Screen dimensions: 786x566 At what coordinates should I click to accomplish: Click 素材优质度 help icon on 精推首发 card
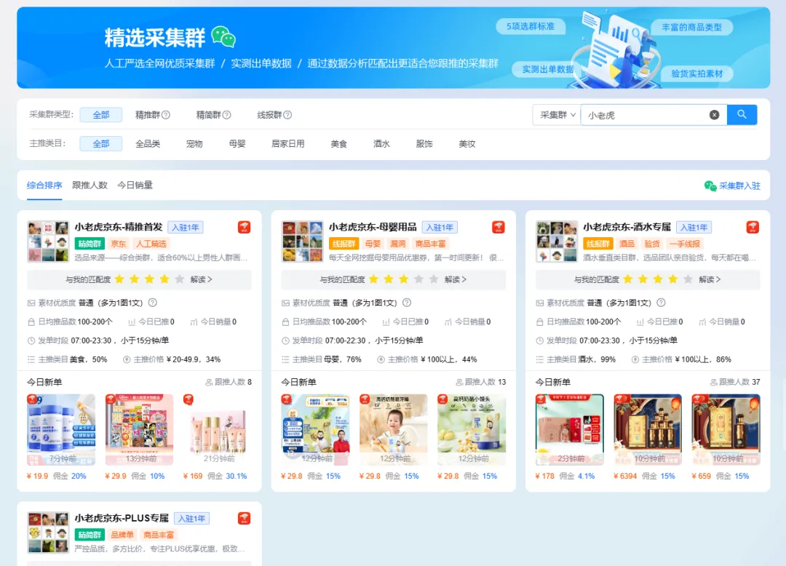(x=153, y=303)
